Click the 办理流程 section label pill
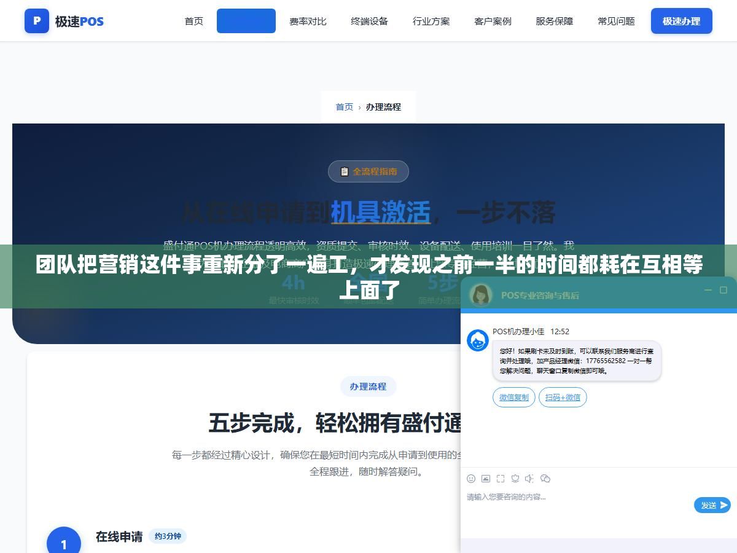The image size is (737, 553). (x=368, y=386)
